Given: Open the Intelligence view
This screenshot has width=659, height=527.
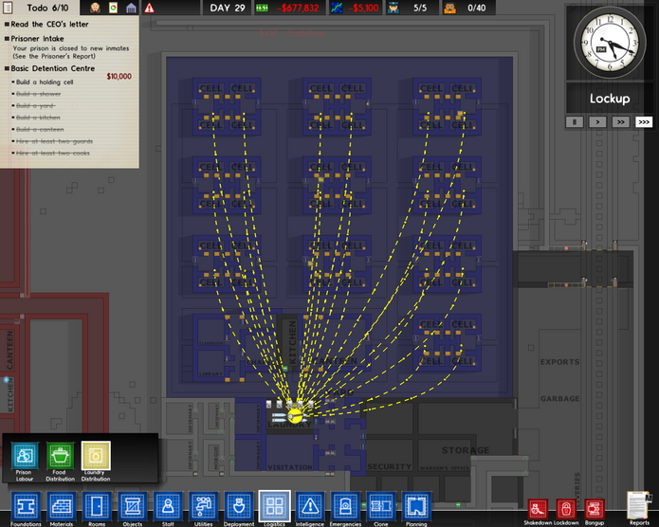Looking at the screenshot, I should coord(310,506).
